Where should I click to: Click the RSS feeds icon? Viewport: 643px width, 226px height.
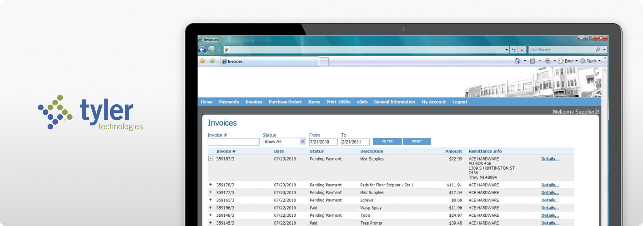click(533, 61)
